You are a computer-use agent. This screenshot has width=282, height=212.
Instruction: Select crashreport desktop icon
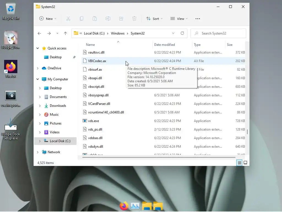pos(11,99)
